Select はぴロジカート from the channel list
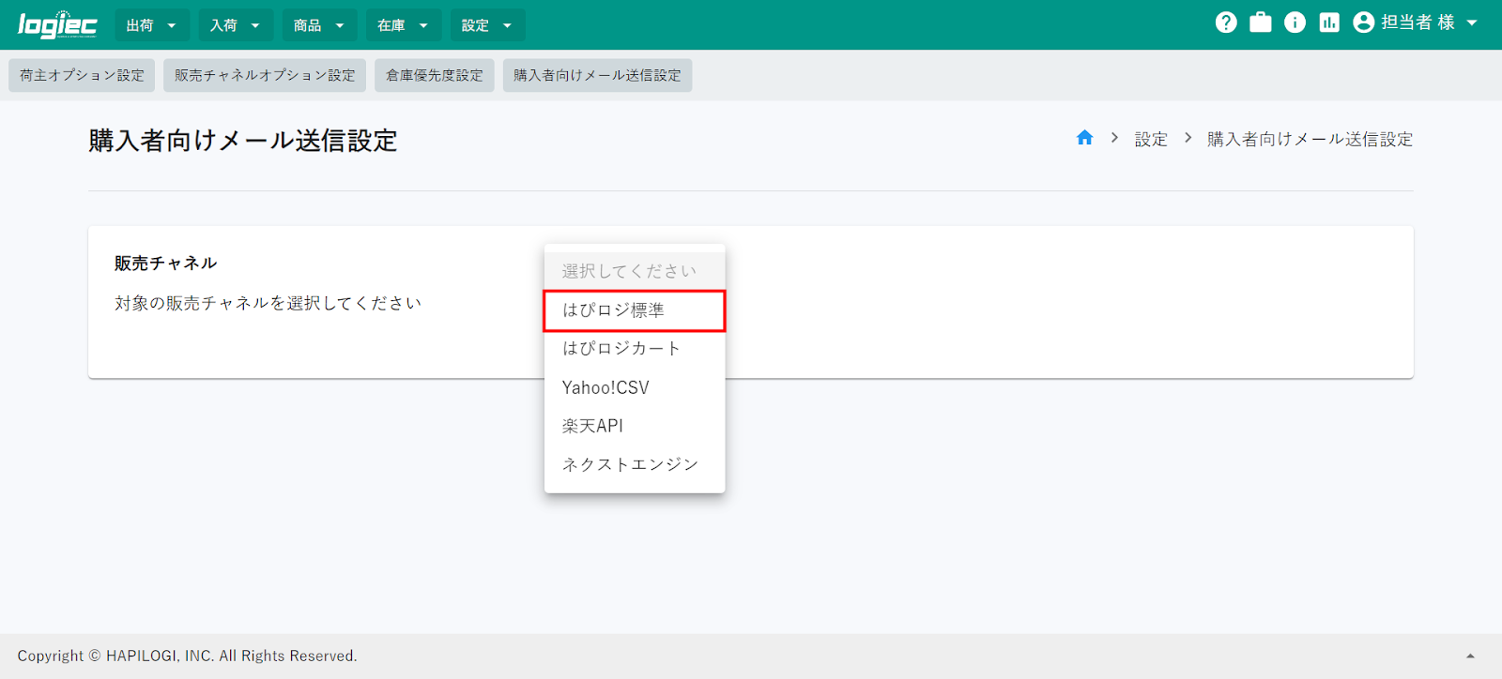Image resolution: width=1502 pixels, height=679 pixels. 635,349
